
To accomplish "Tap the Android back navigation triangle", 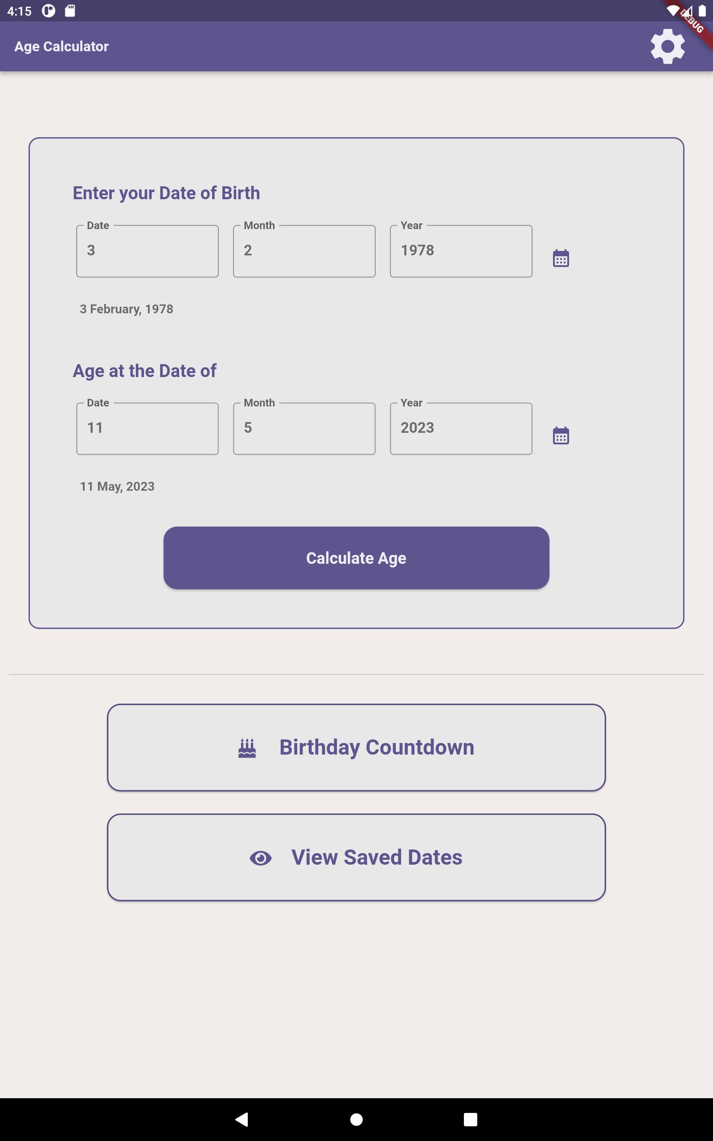I will (242, 1119).
